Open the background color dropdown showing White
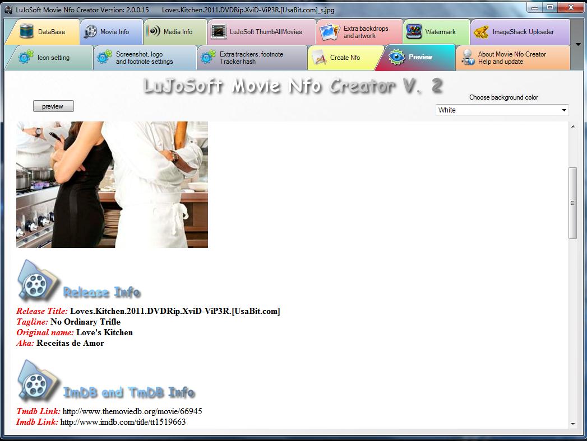 point(502,110)
